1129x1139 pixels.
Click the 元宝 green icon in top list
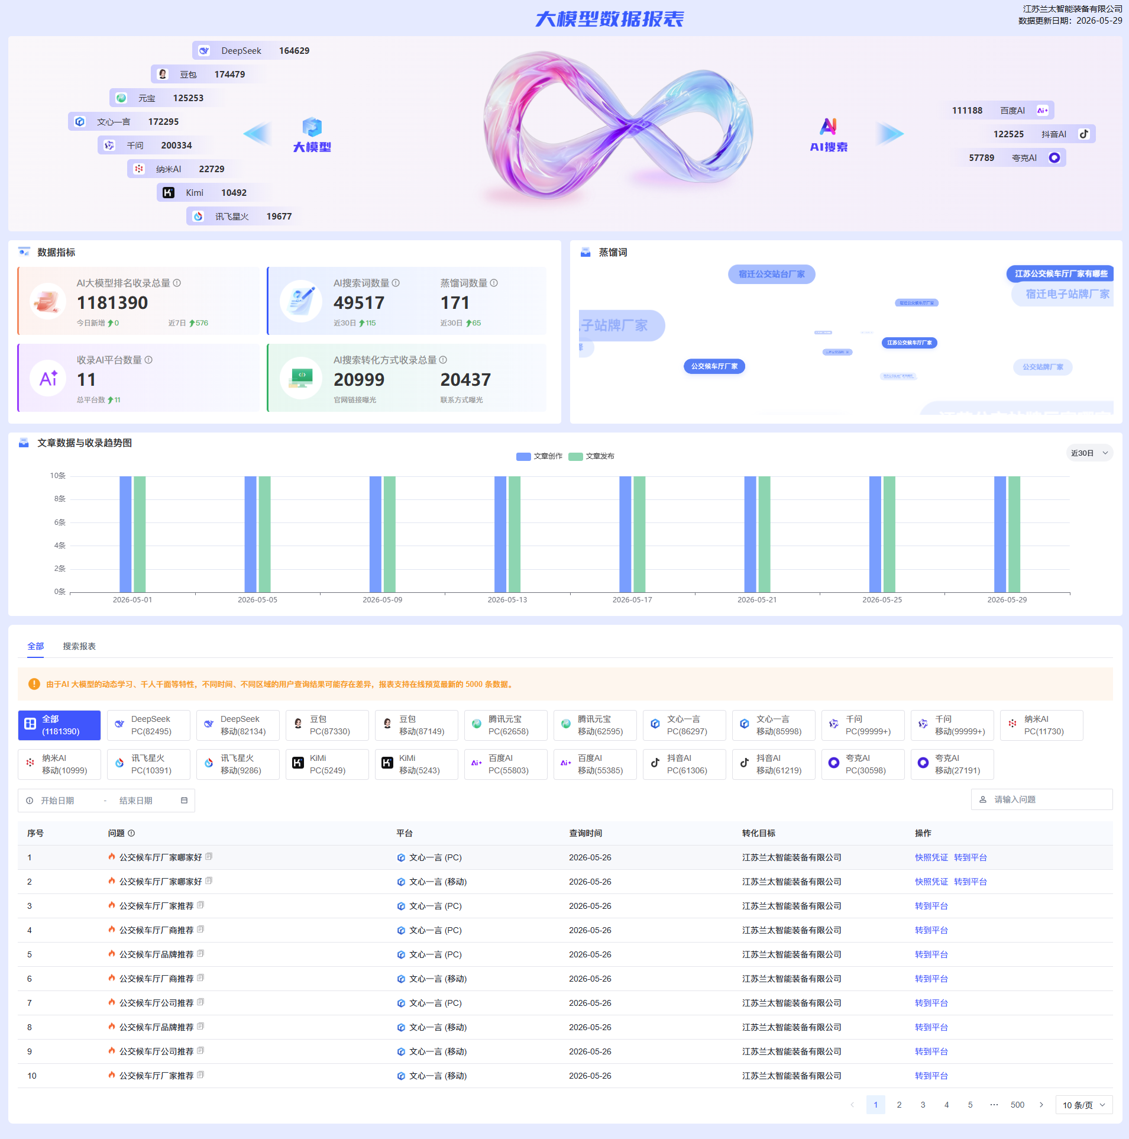121,98
